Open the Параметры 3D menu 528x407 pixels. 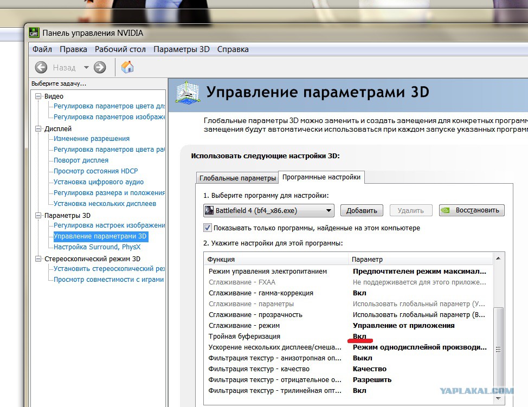[182, 49]
